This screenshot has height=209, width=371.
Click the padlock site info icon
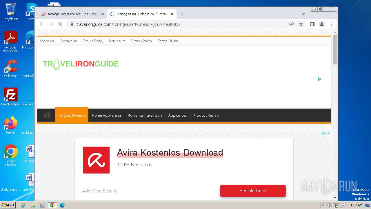pyautogui.click(x=72, y=24)
